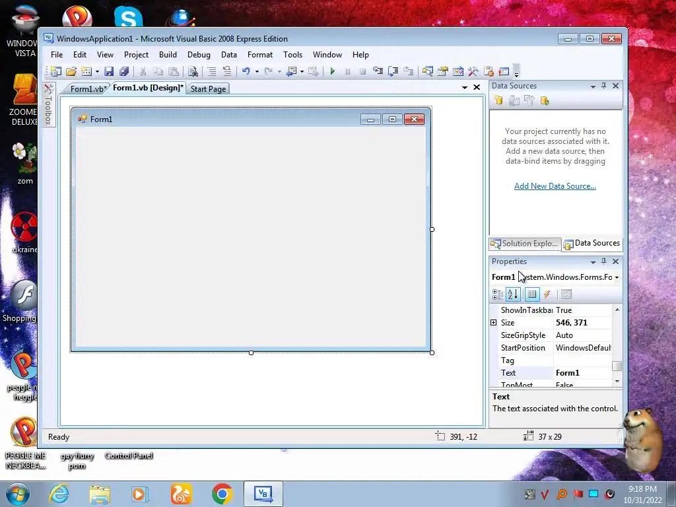Open the Help menu

(360, 55)
